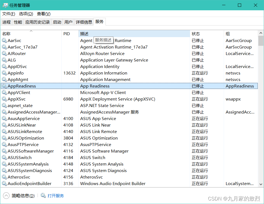
Task: Select the description 'AllJoyn Router Service'
Action: [x=103, y=54]
